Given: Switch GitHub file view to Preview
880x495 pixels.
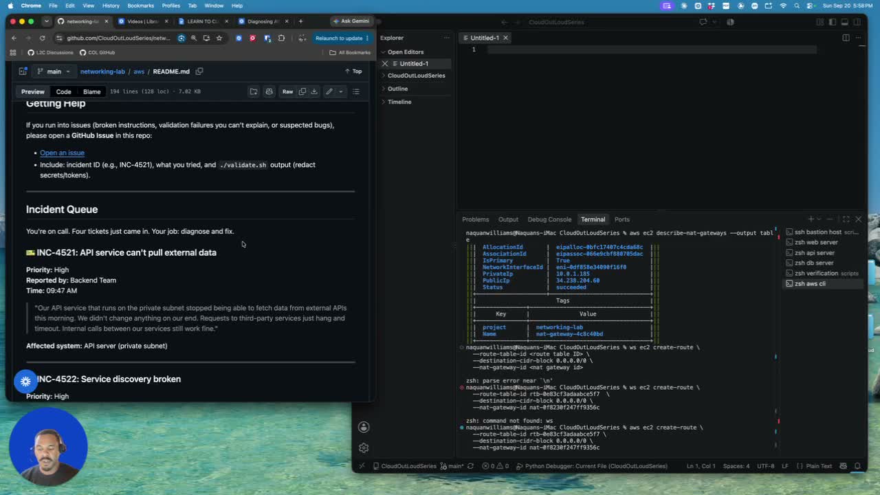Looking at the screenshot, I should [x=32, y=91].
